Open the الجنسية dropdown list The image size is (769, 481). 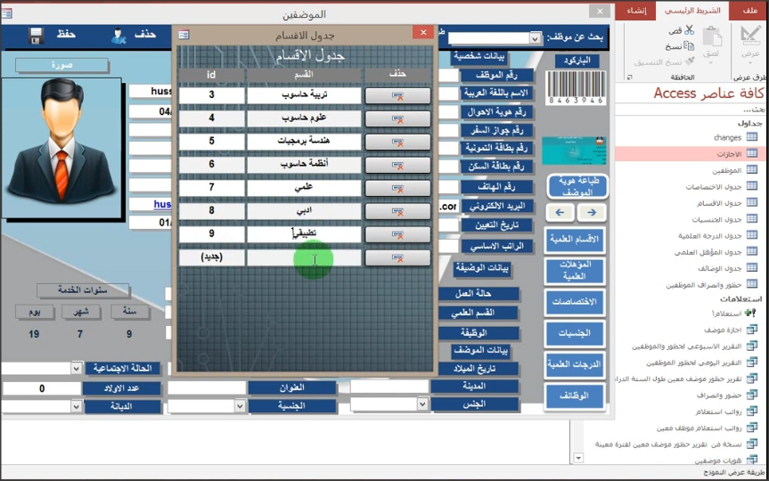(239, 405)
